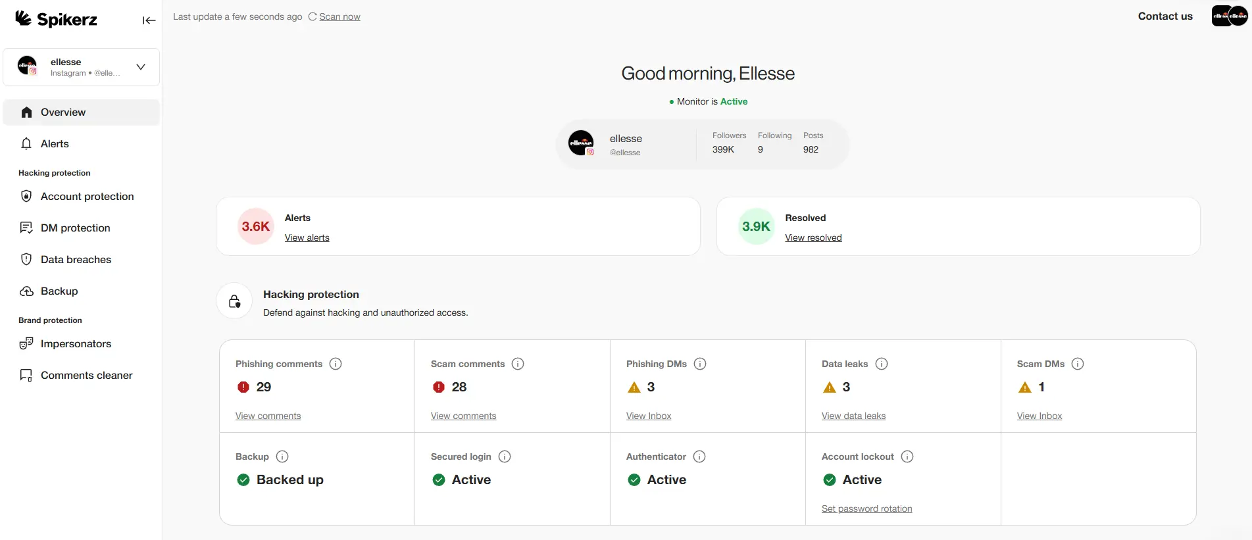
Task: Click the Monitor is Active status text
Action: click(x=709, y=101)
